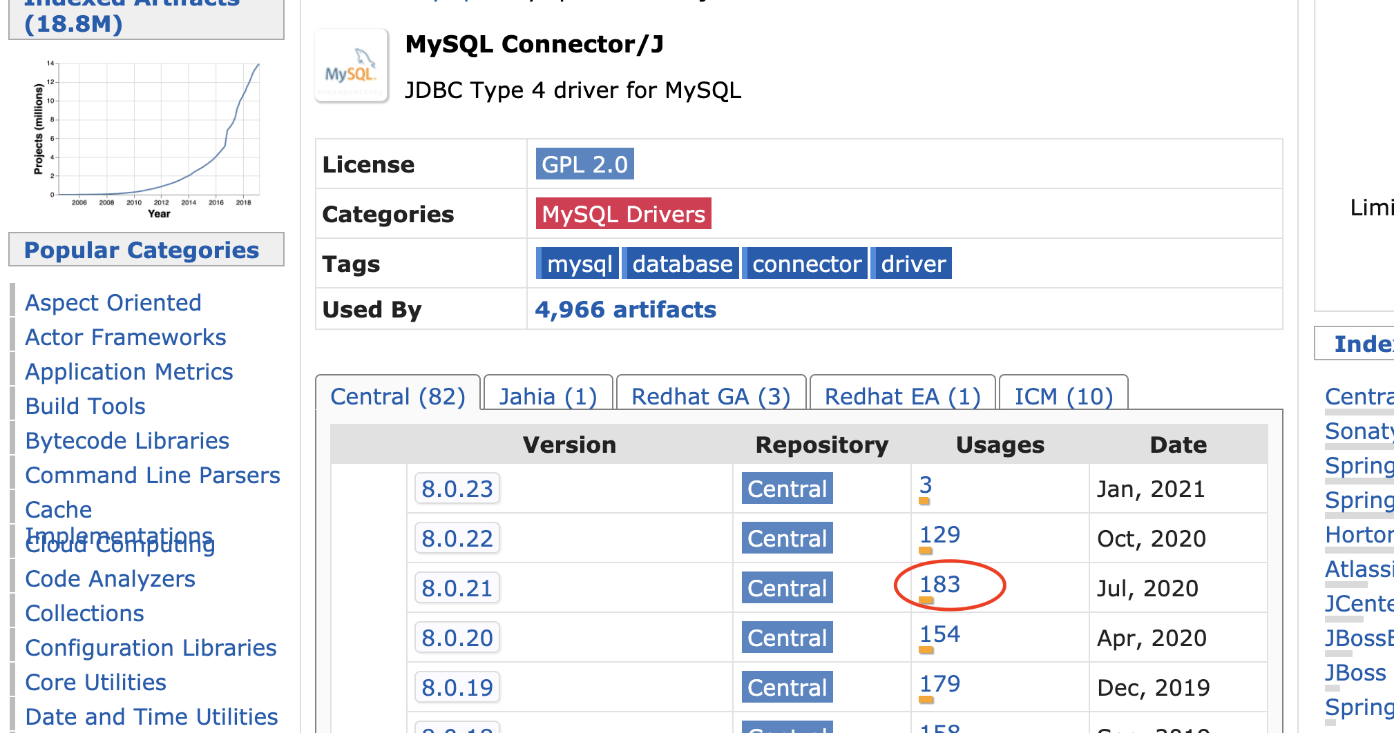The width and height of the screenshot is (1394, 733).
Task: Click the MySQL Connector/J logo image
Action: [x=352, y=66]
